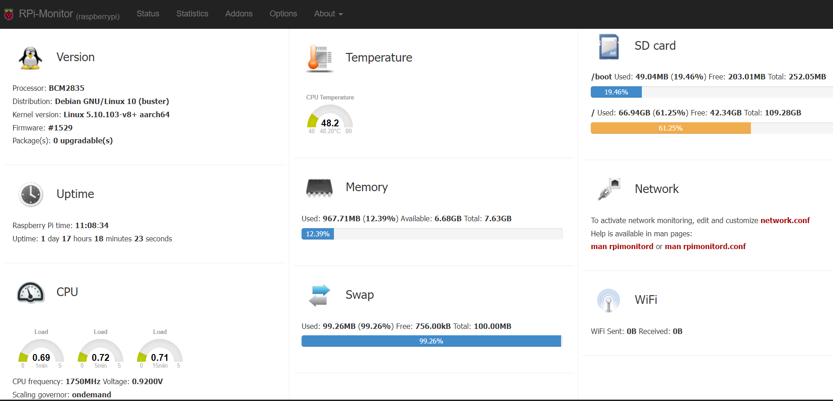The image size is (833, 401).
Task: Click the CPU gauge icon
Action: click(31, 292)
